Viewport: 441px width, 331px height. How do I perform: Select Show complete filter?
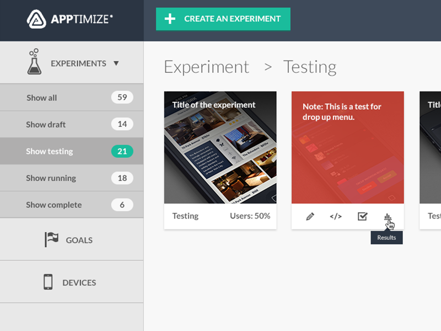(72, 205)
